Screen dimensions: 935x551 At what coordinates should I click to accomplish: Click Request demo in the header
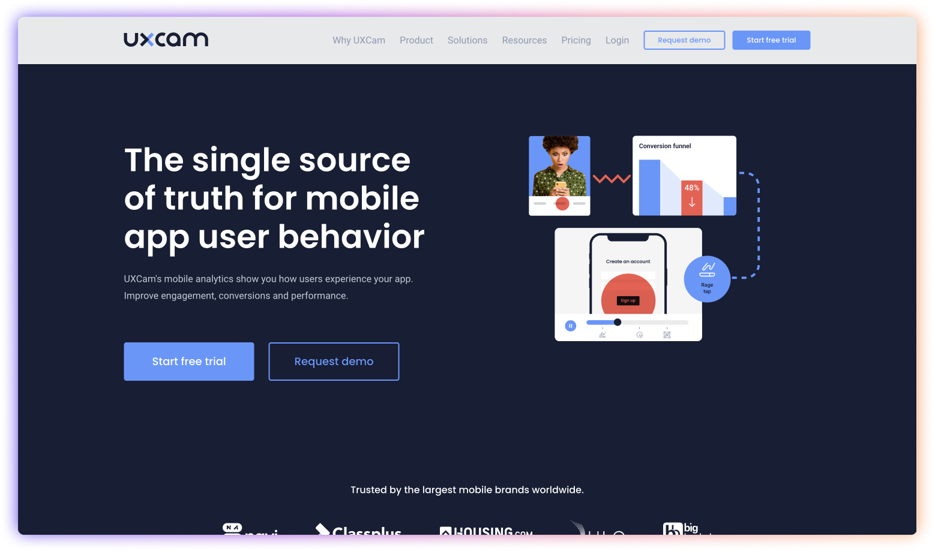(x=684, y=40)
